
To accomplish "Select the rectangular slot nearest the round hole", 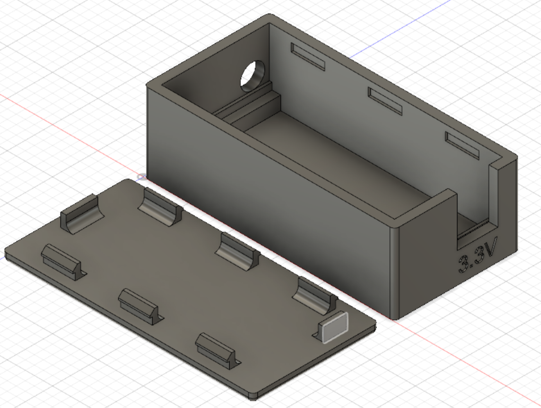I will 308,57.
